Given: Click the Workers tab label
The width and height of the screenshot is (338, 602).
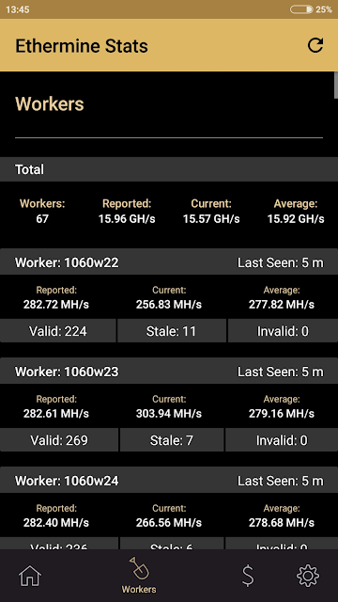Looking at the screenshot, I should coord(139,590).
